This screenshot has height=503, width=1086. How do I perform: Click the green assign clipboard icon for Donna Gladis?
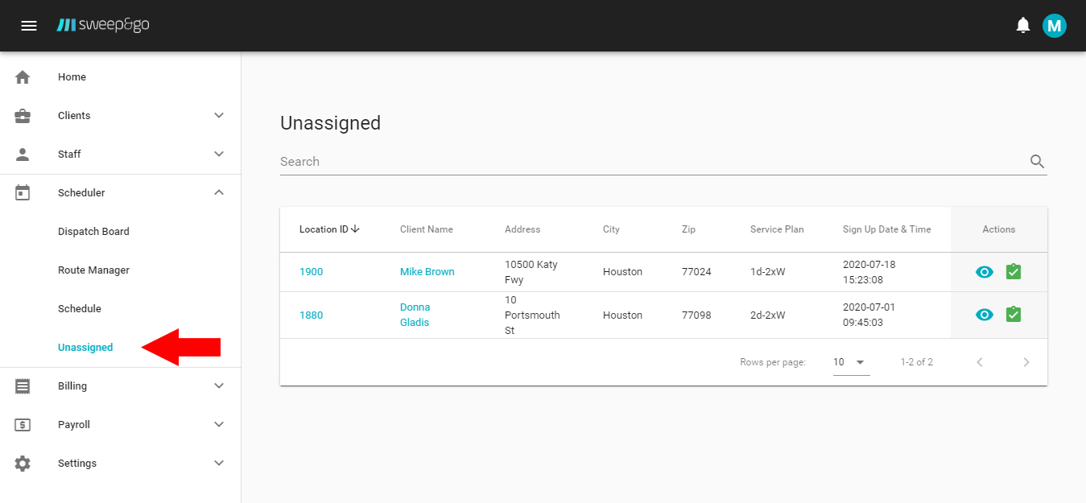coord(1014,315)
